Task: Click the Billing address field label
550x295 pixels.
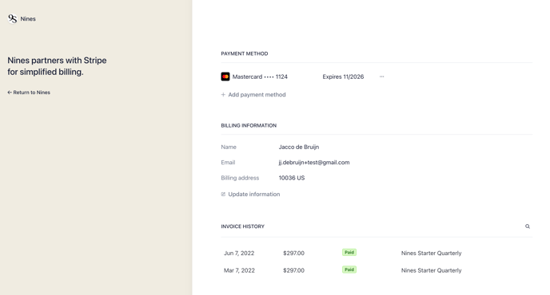Action: (240, 178)
